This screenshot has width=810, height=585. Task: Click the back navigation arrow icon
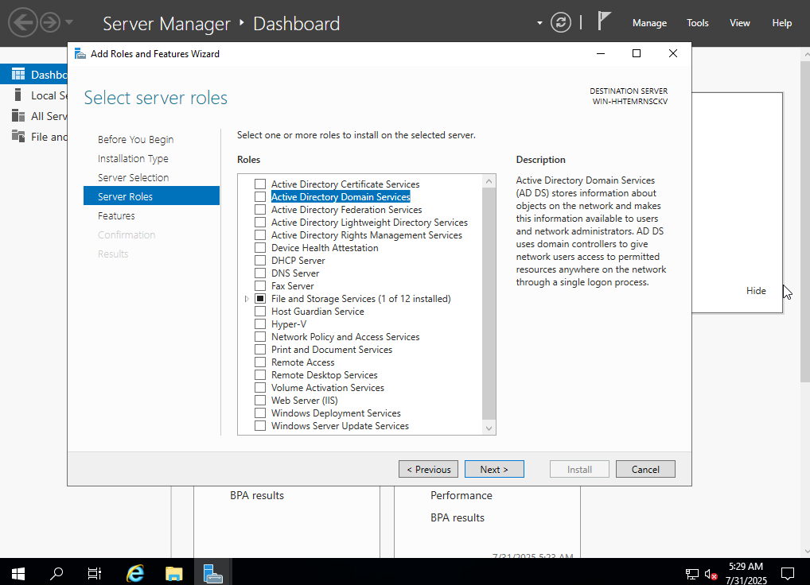tap(23, 22)
